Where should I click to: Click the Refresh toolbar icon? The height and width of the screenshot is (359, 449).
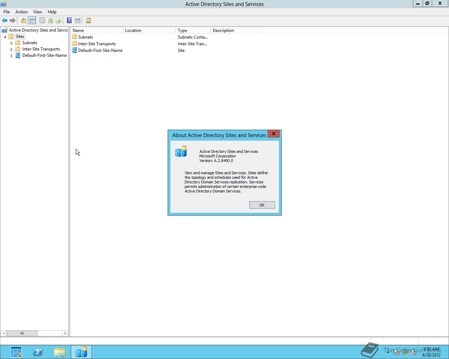tap(51, 21)
